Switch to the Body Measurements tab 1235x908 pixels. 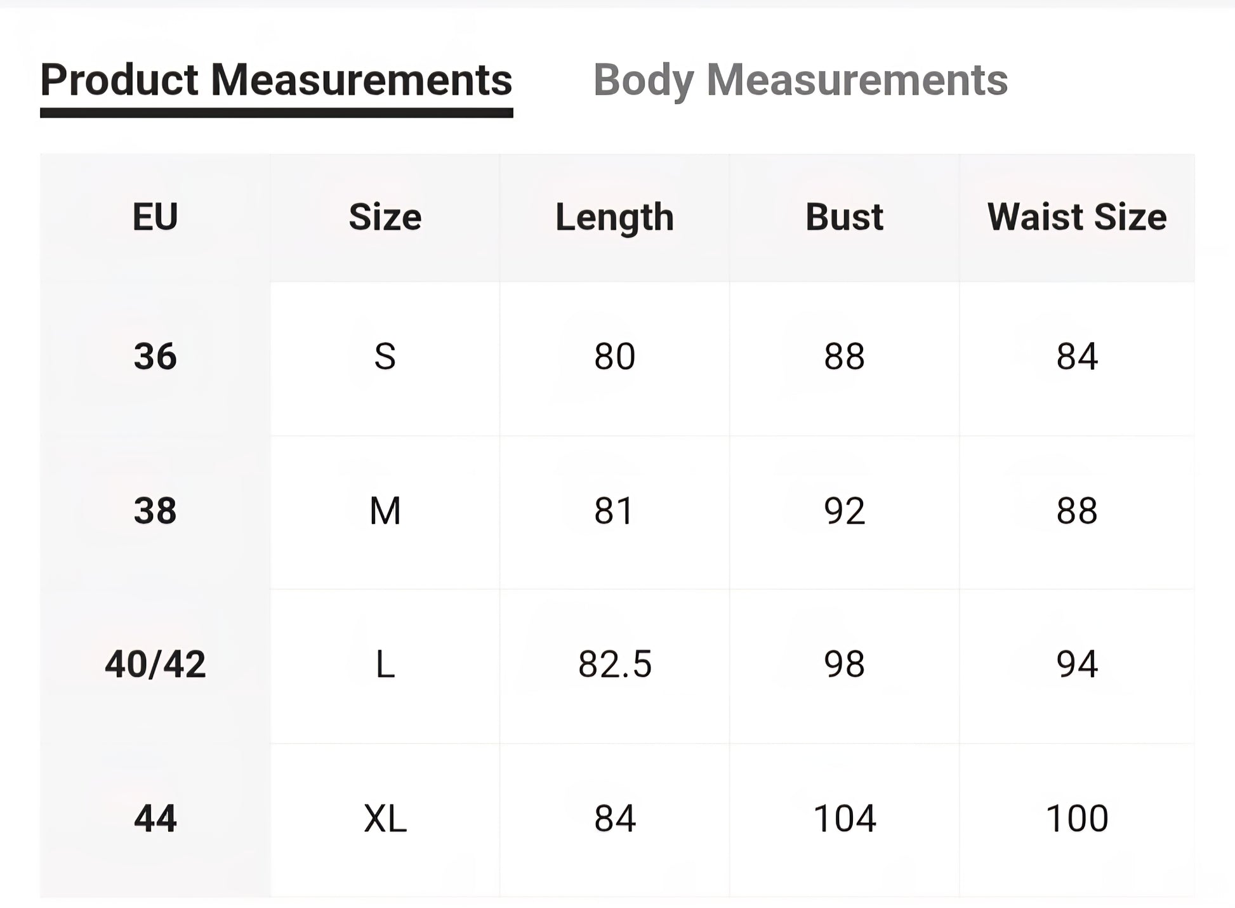point(800,81)
